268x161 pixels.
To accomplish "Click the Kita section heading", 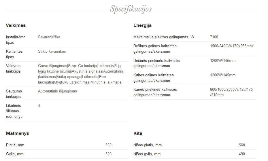I will [138, 133].
